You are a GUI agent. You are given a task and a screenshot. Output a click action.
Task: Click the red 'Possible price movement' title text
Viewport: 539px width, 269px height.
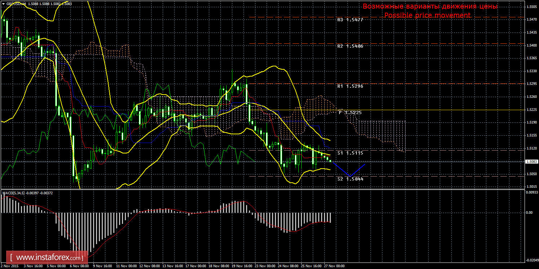pyautogui.click(x=427, y=15)
